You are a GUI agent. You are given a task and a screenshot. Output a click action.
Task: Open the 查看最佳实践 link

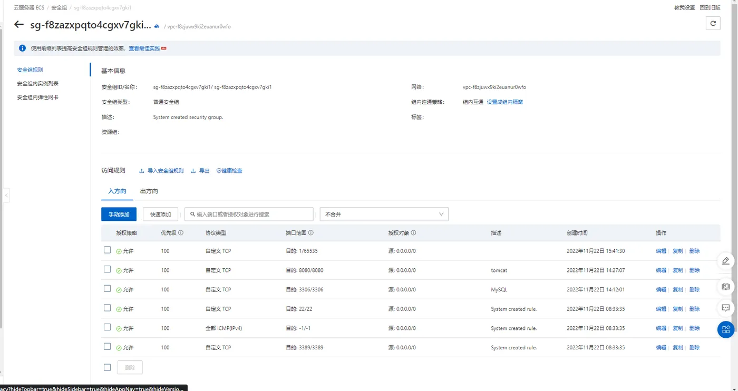pos(144,48)
